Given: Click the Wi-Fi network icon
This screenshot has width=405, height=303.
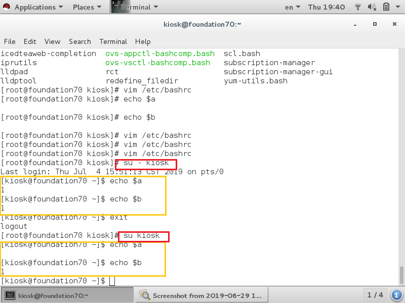Looking at the screenshot, I should tap(358, 7).
